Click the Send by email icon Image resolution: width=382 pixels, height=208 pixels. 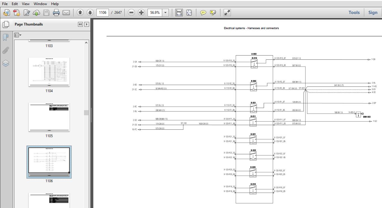pos(66,13)
